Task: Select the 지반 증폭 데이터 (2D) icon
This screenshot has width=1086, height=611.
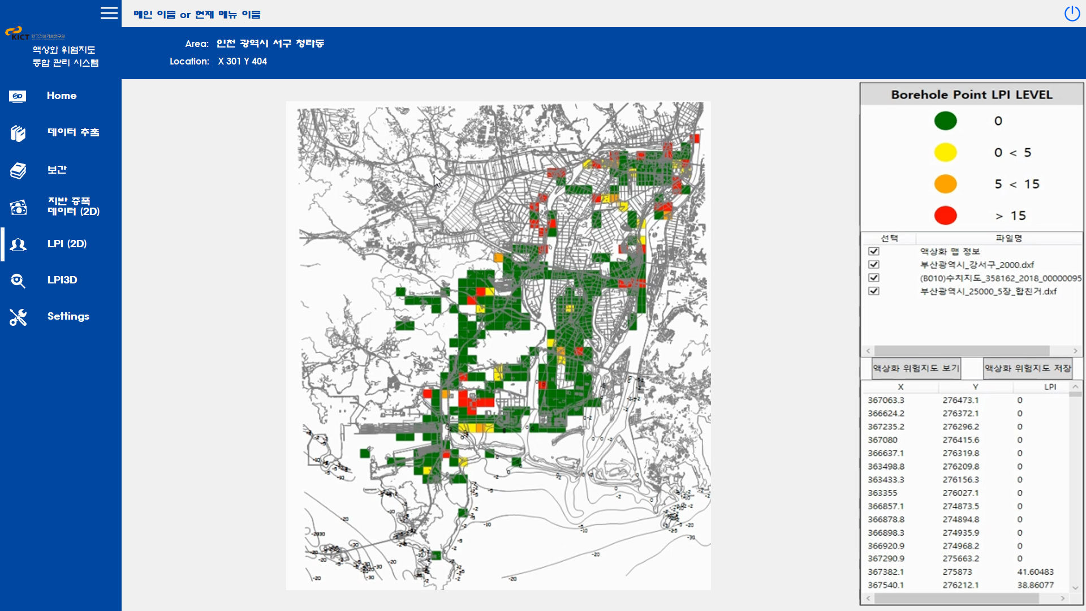Action: tap(18, 207)
